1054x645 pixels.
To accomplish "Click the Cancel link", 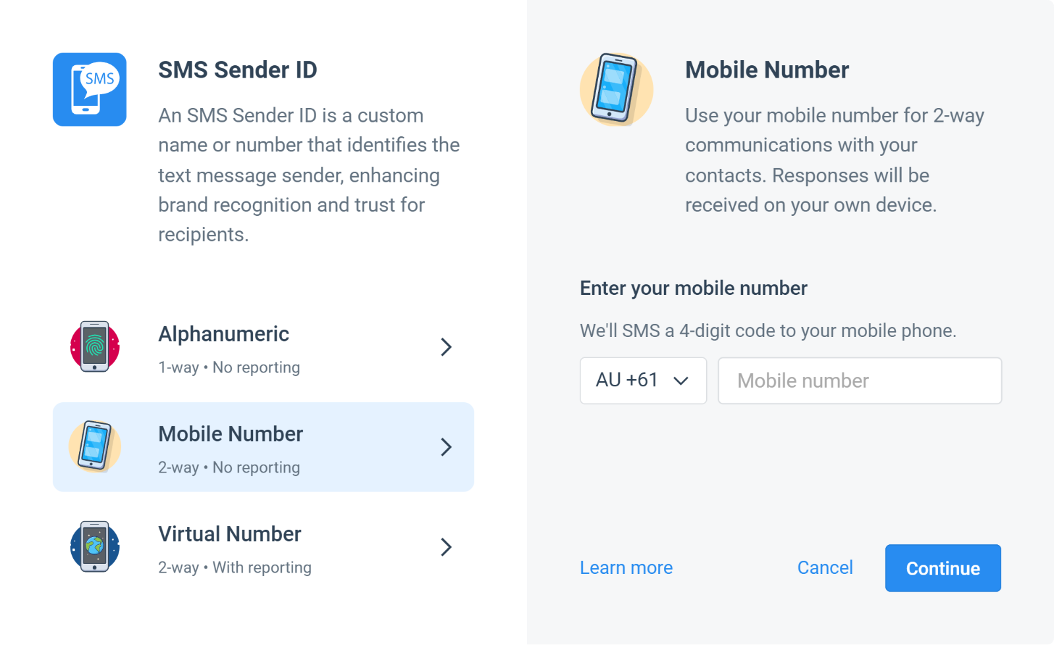I will click(x=825, y=567).
